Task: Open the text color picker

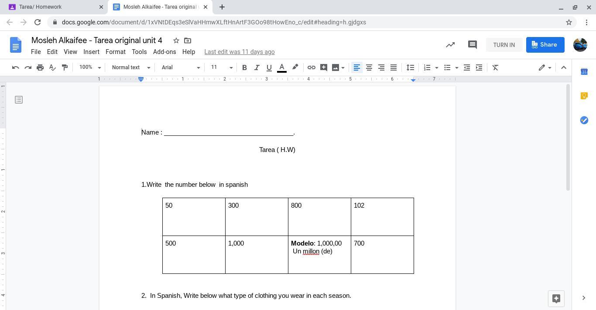Action: [x=282, y=67]
